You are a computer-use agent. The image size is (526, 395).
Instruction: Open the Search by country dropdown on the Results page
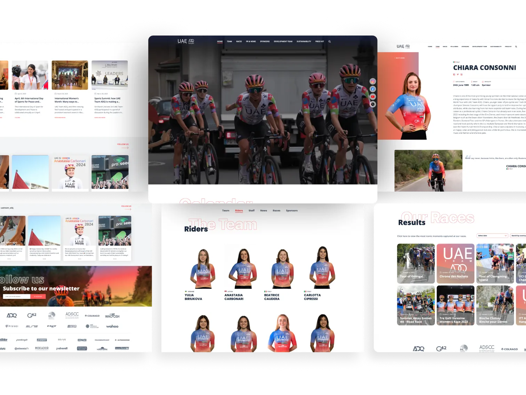(518, 236)
